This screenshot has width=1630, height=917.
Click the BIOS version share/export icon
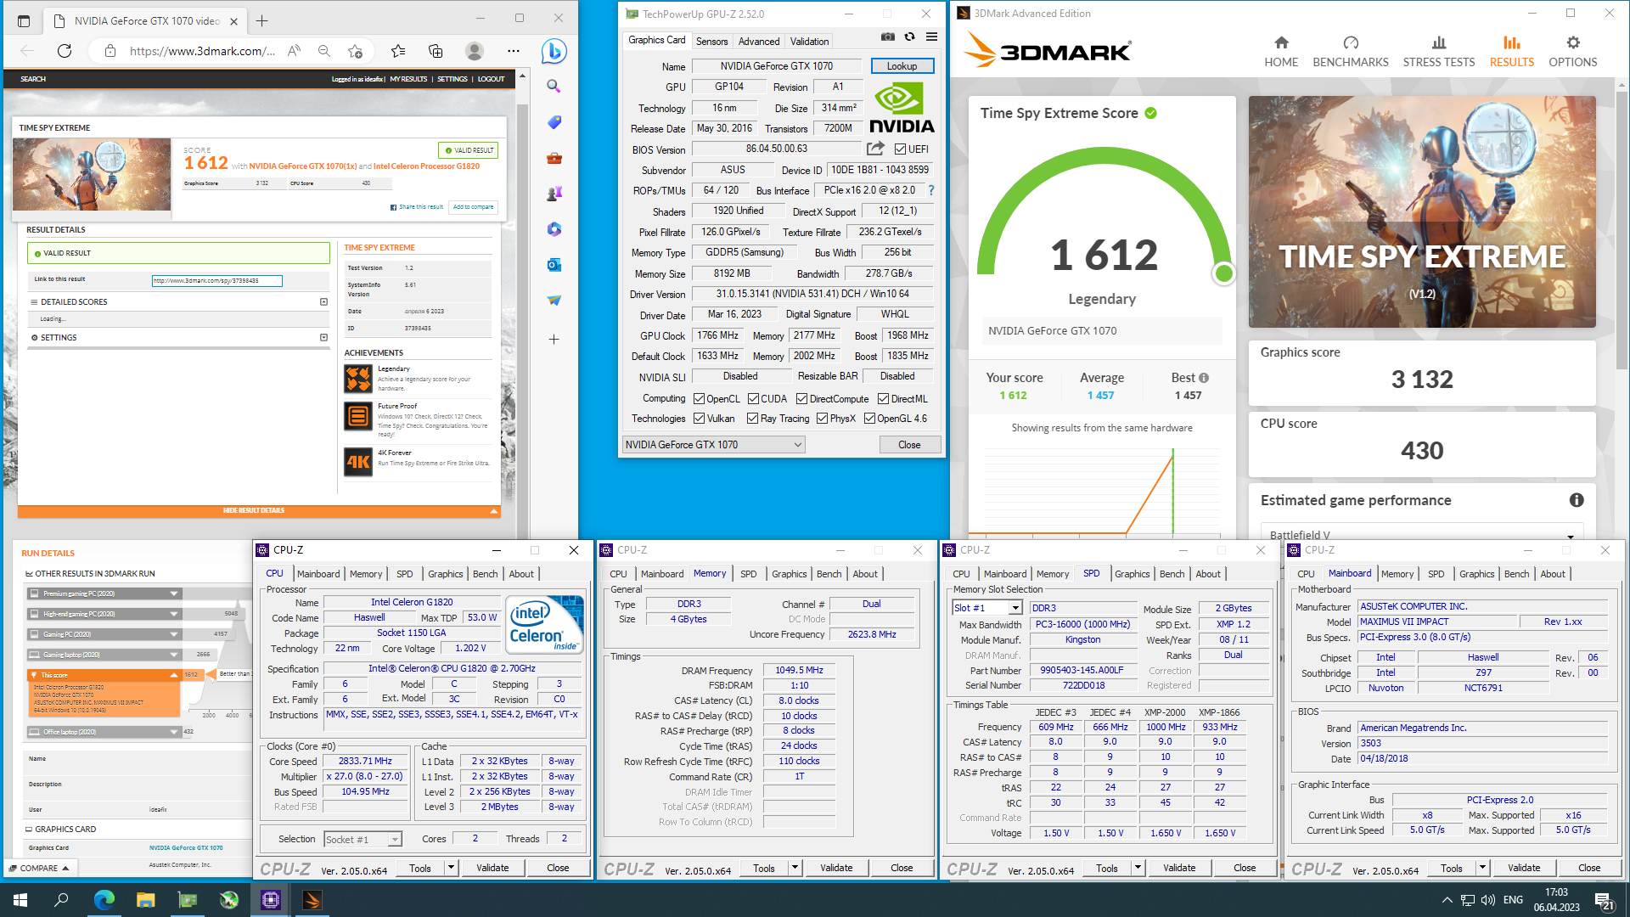click(875, 149)
